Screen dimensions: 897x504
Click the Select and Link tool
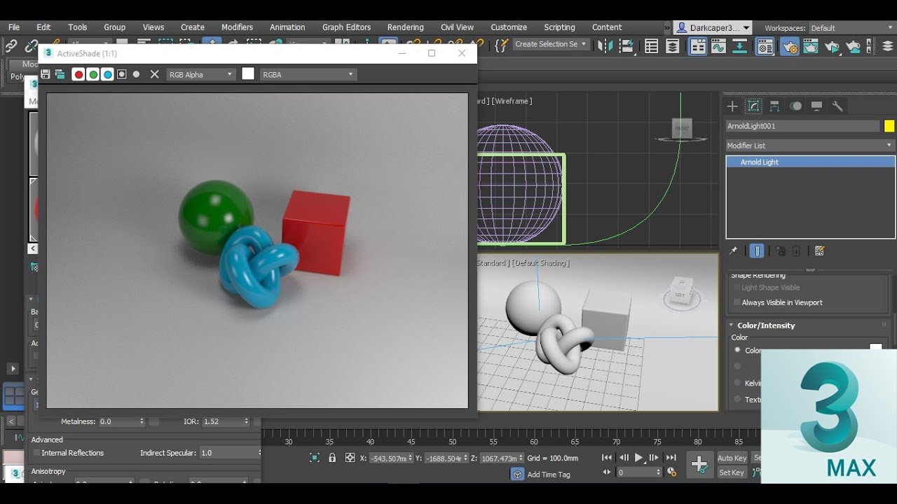(x=11, y=46)
